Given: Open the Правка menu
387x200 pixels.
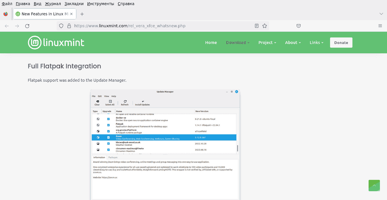Looking at the screenshot, I should pos(23,4).
